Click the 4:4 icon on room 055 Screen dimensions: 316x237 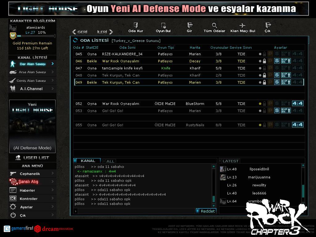pos(298,125)
